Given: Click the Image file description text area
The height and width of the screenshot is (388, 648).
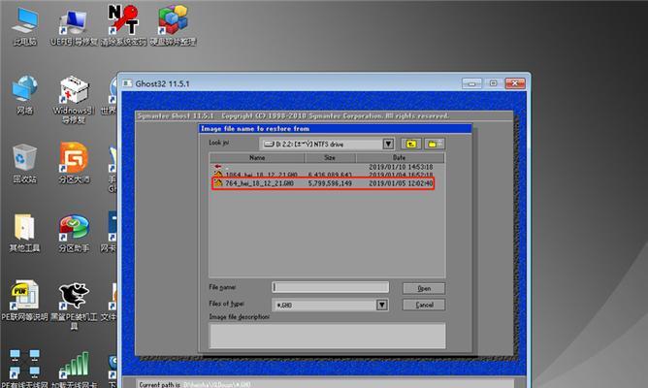Looking at the screenshot, I should (328, 336).
